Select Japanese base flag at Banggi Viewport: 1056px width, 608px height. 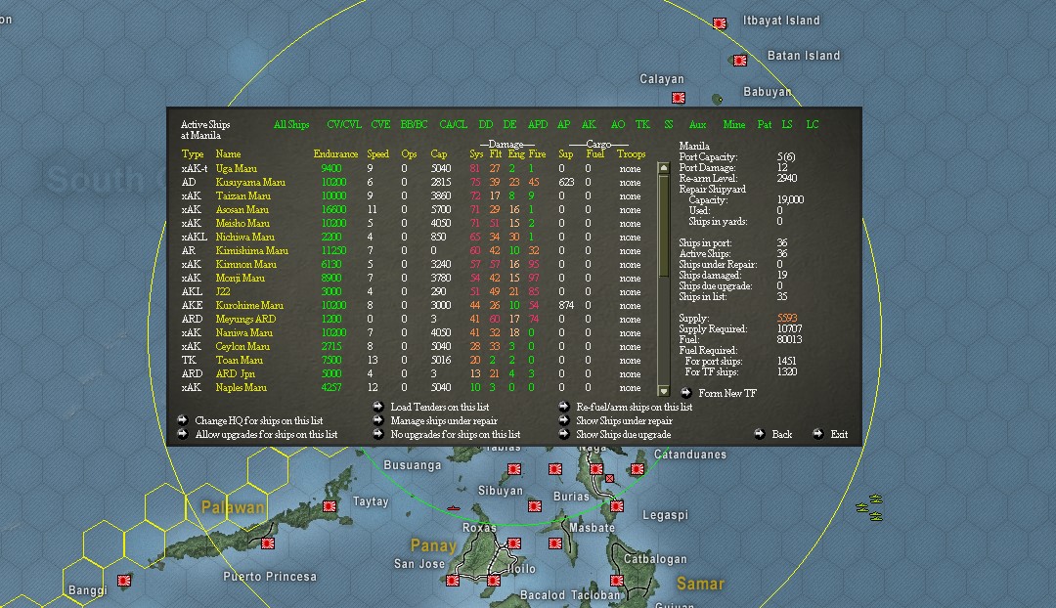(124, 581)
